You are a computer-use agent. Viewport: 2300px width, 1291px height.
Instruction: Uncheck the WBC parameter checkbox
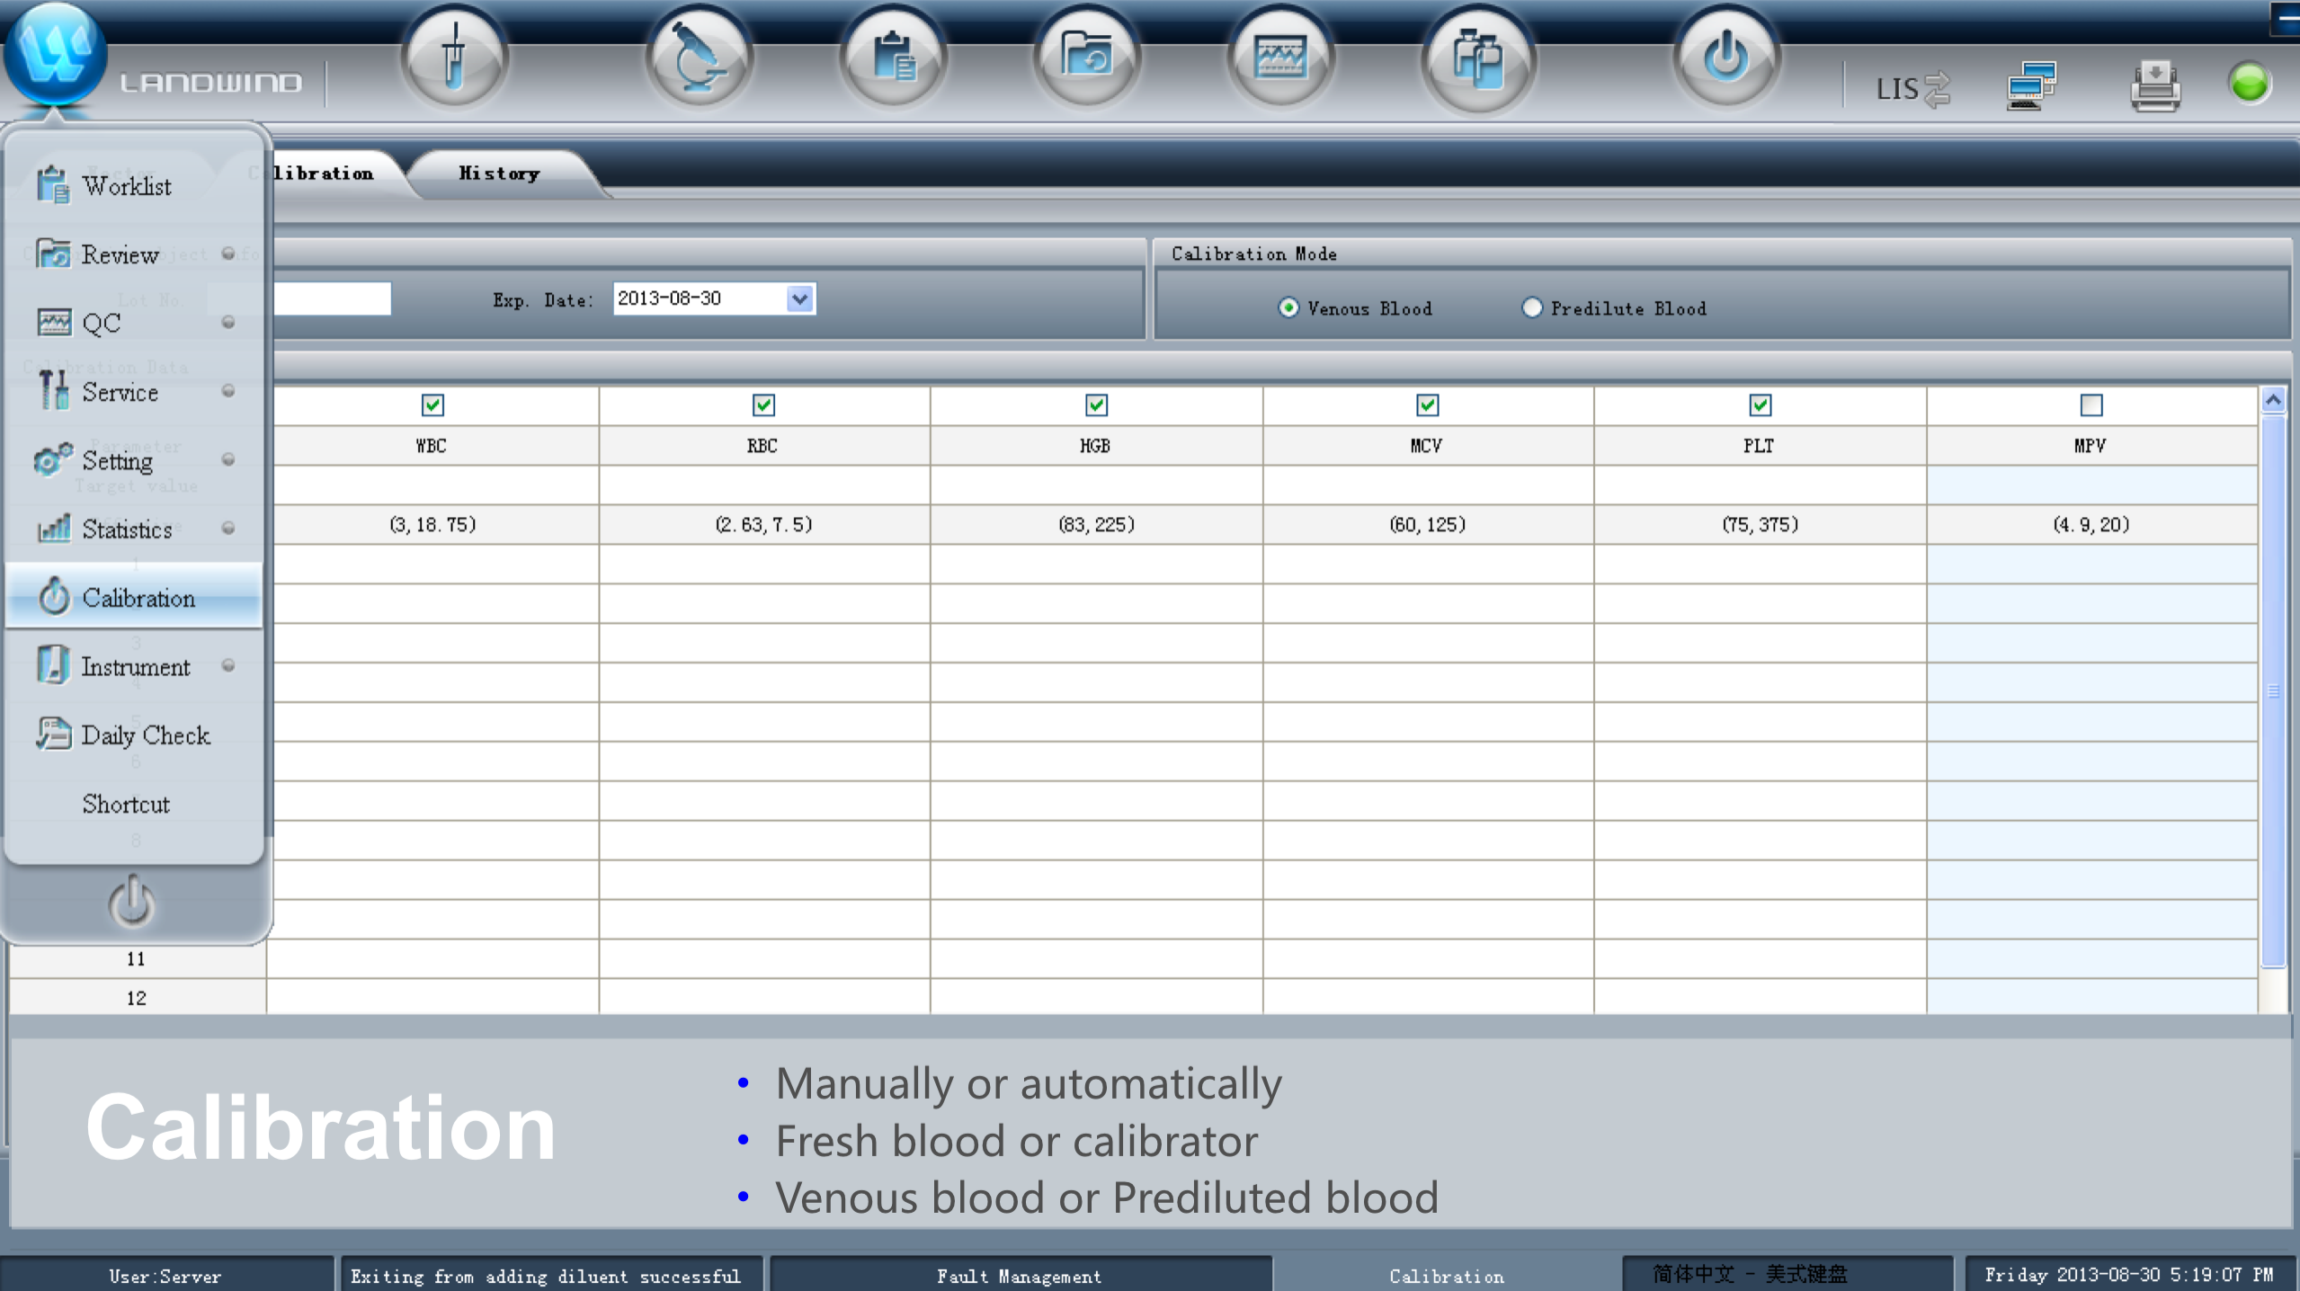[x=432, y=405]
